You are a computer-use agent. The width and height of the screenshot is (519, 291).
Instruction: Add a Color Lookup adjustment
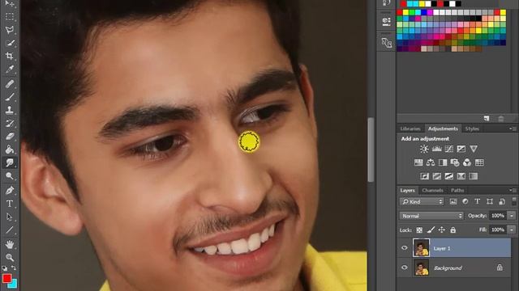[x=479, y=162]
